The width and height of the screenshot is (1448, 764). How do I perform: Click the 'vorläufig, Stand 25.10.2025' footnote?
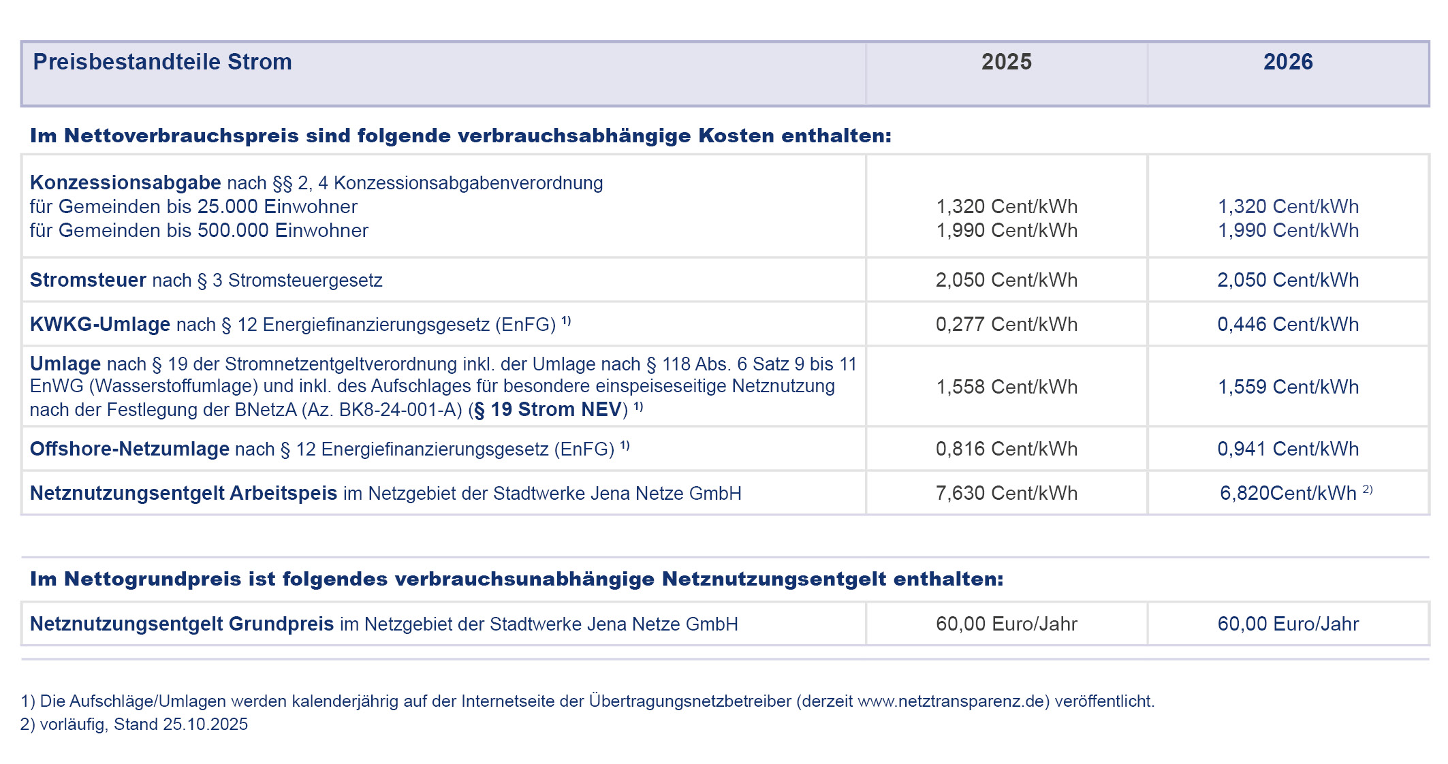point(143,724)
